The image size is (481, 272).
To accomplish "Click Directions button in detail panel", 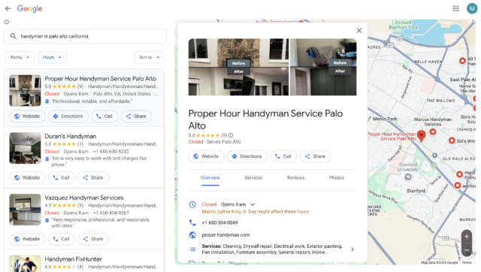I will coord(247,156).
